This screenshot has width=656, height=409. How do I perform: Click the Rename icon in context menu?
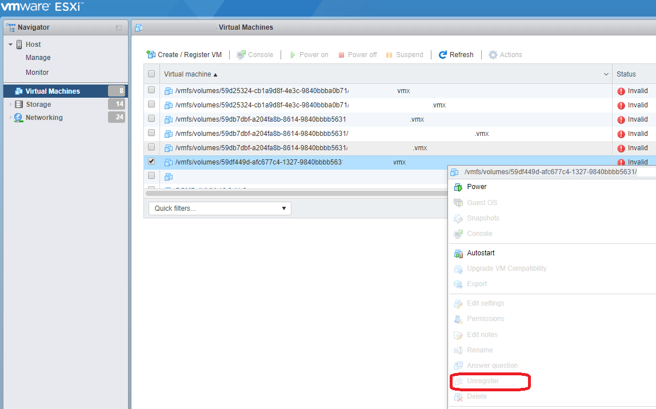[458, 351]
